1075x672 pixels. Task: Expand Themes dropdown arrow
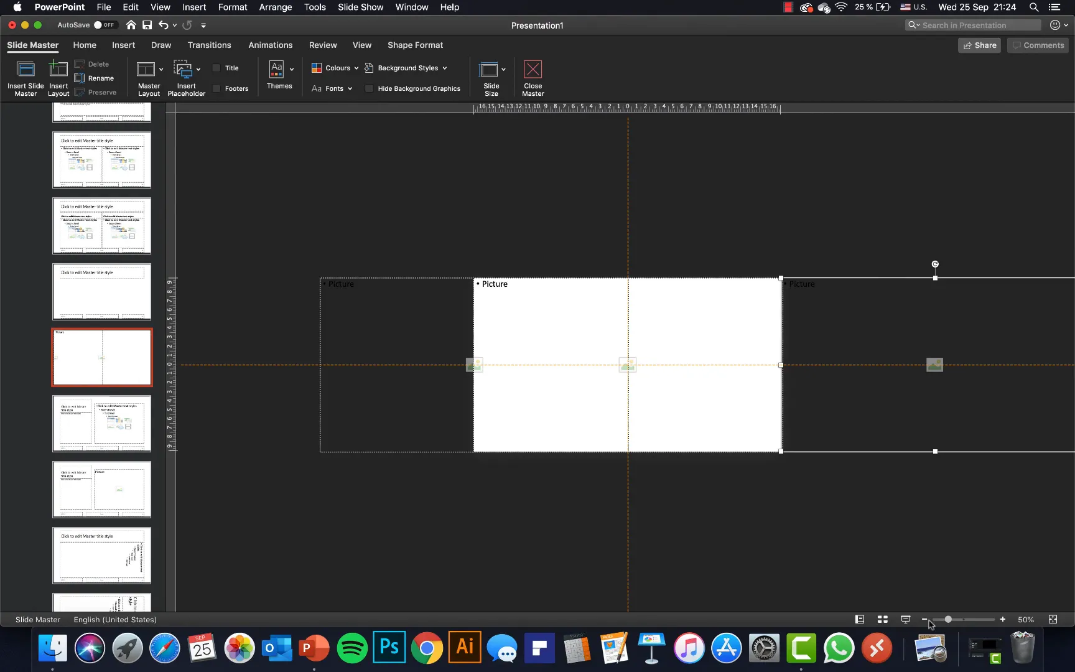pos(292,69)
